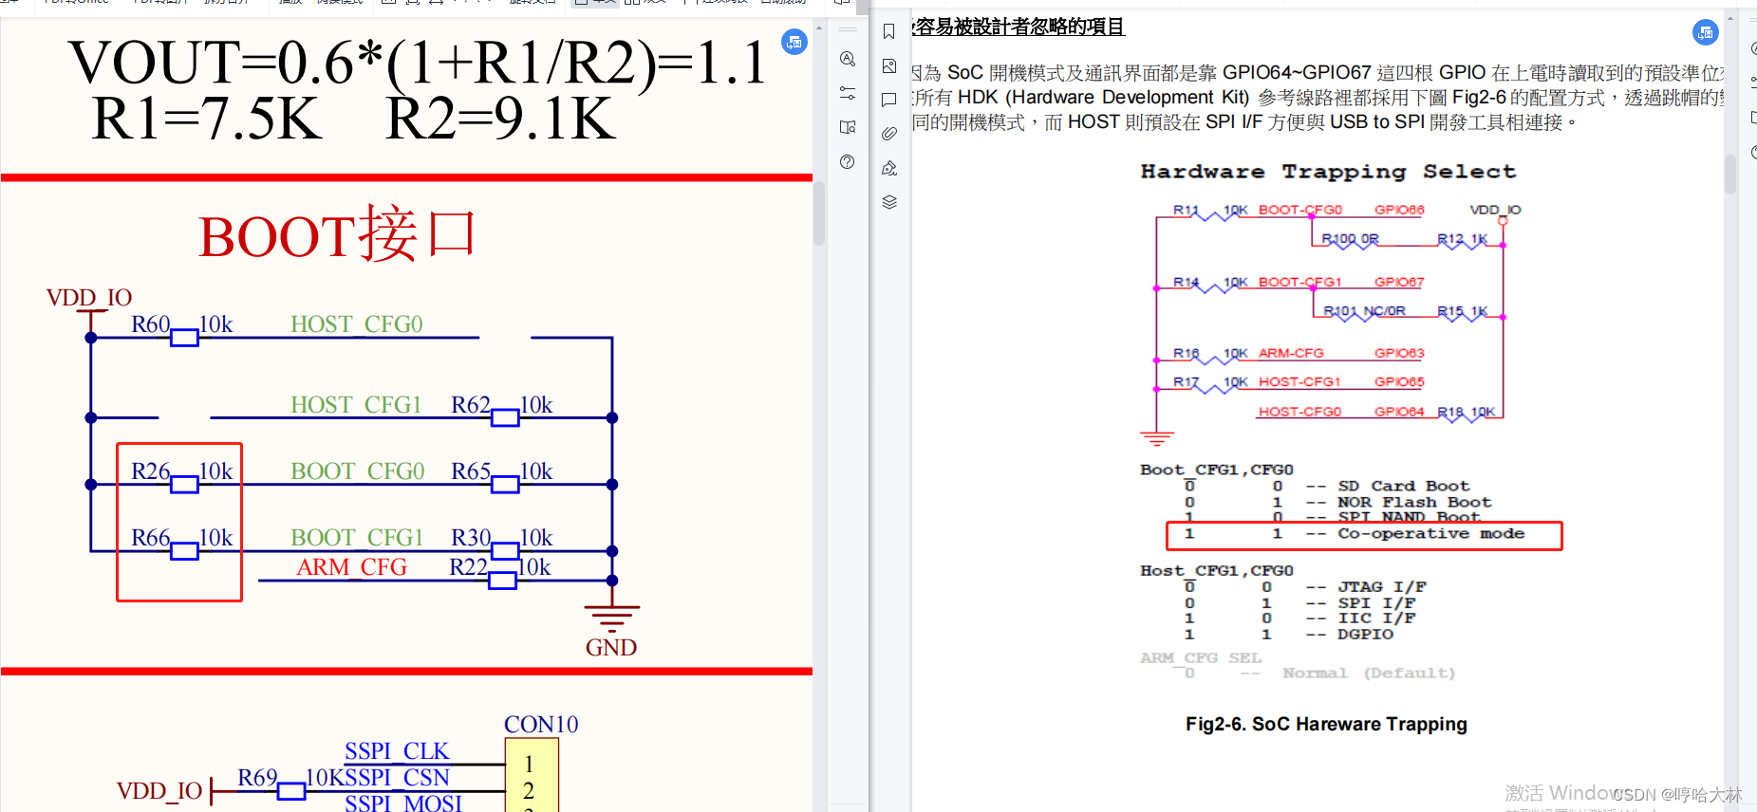Click the GPIO66 label in right diagram
The width and height of the screenshot is (1757, 812).
click(x=1399, y=210)
